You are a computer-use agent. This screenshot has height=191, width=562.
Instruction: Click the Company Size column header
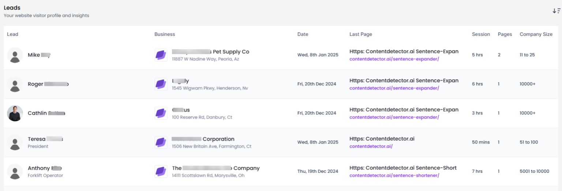pyautogui.click(x=536, y=34)
